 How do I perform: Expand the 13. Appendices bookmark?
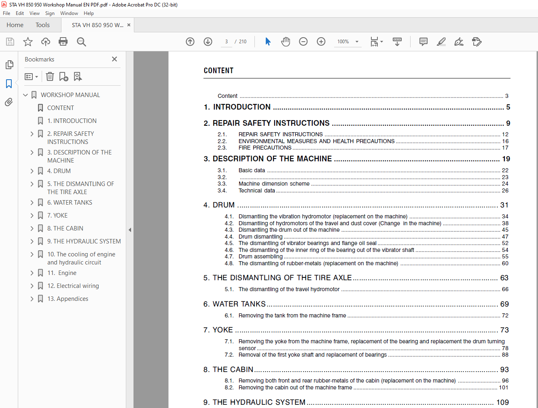[x=32, y=299]
